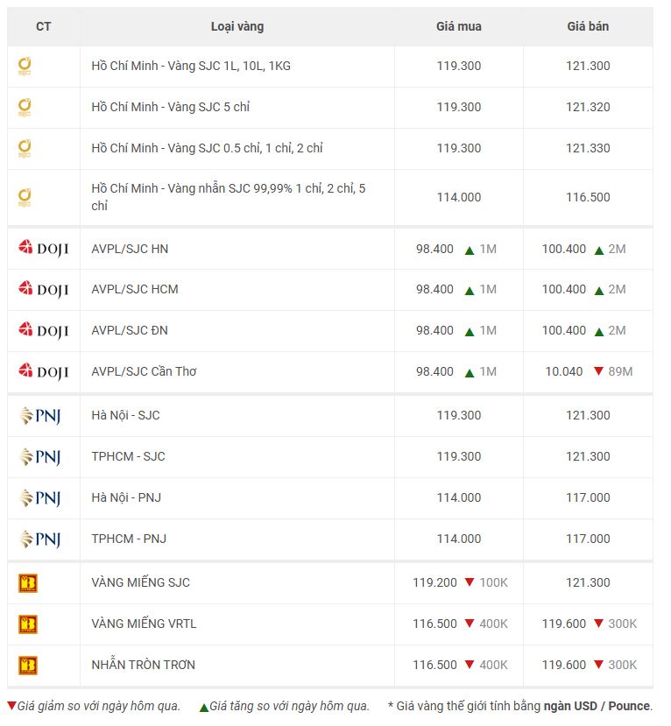The image size is (671, 726).
Task: Click 400K change in NHẪN TRÒN TRƠN row
Action: (494, 665)
